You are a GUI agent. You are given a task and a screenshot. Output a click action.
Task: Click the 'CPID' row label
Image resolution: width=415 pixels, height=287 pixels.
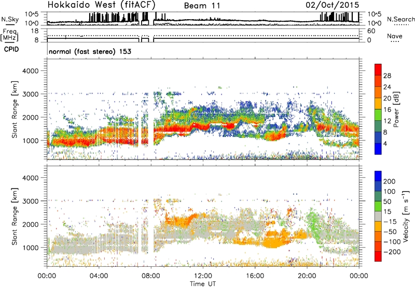pyautogui.click(x=11, y=49)
